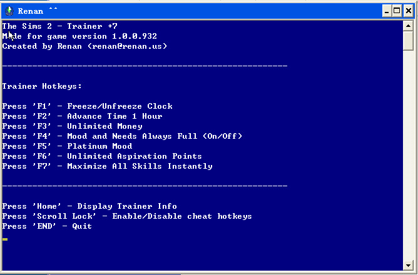Screen dimensions: 418x275
Task: Click the 'Platinum Mood' hotkey line
Action: 68,146
